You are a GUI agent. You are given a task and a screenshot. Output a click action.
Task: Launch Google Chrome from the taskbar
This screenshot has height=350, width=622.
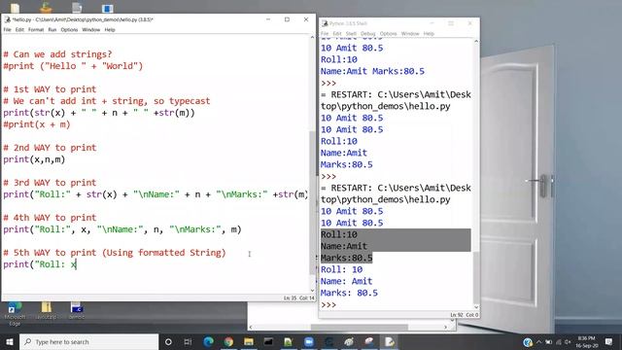[x=228, y=341]
